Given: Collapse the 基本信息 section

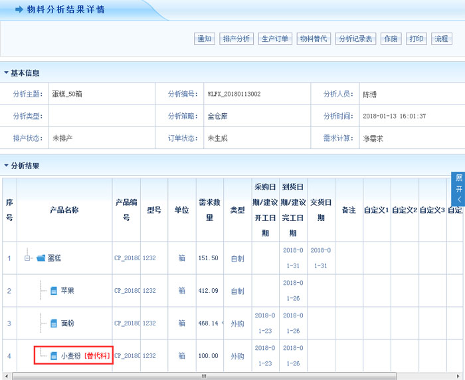Looking at the screenshot, I should click(x=6, y=73).
